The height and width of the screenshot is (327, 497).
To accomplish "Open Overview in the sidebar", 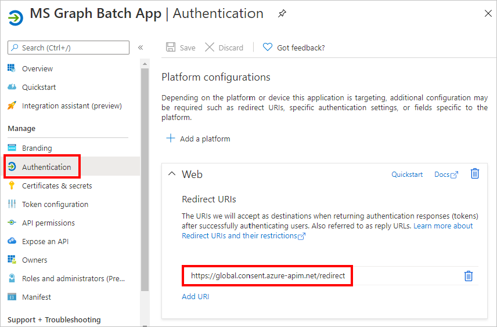I will (37, 68).
